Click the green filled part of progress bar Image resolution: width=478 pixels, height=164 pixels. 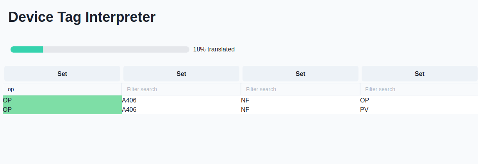(27, 49)
